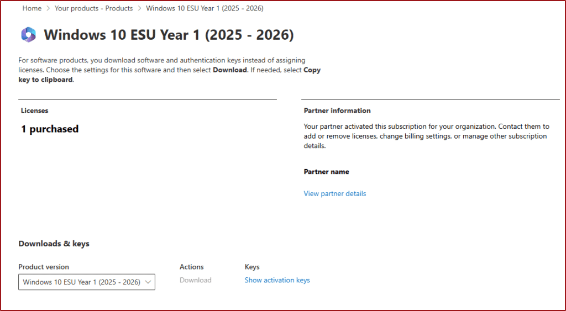The width and height of the screenshot is (566, 311).
Task: Click bold Copy key to clipboard text
Action: [x=45, y=79]
